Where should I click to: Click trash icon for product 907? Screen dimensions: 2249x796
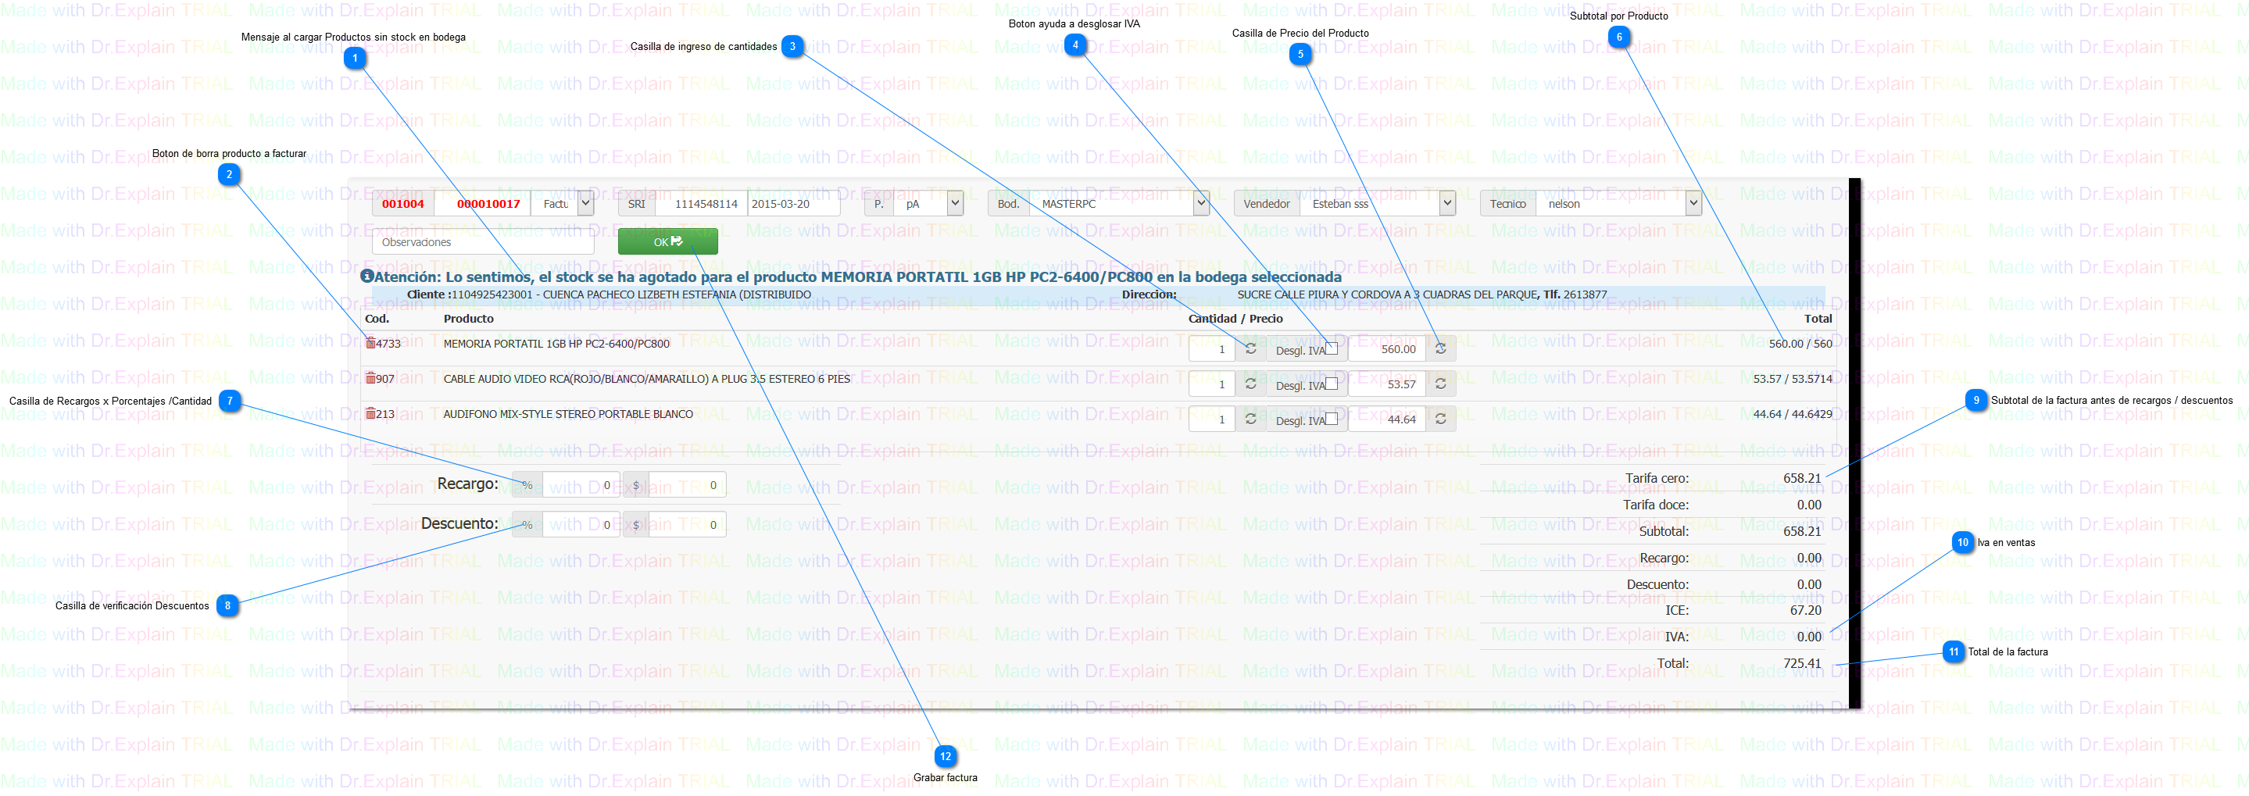(370, 378)
